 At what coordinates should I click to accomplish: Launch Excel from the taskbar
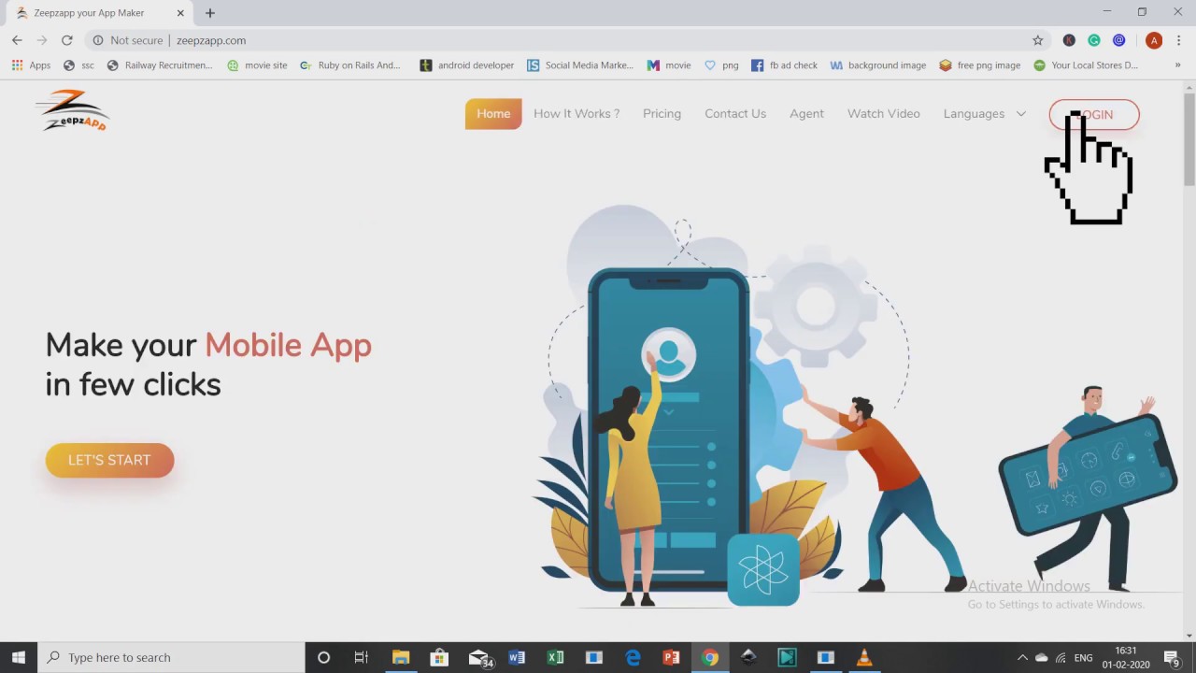tap(555, 657)
